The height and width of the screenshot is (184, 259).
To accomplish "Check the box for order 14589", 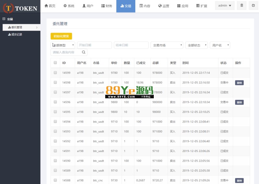I will tap(55, 170).
